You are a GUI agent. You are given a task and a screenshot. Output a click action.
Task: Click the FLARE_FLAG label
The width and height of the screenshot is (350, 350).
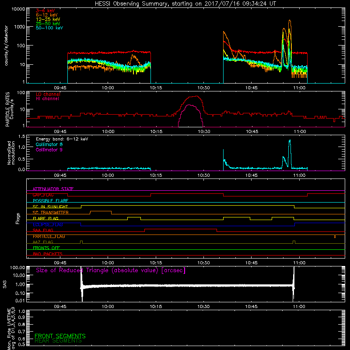coord(45,218)
